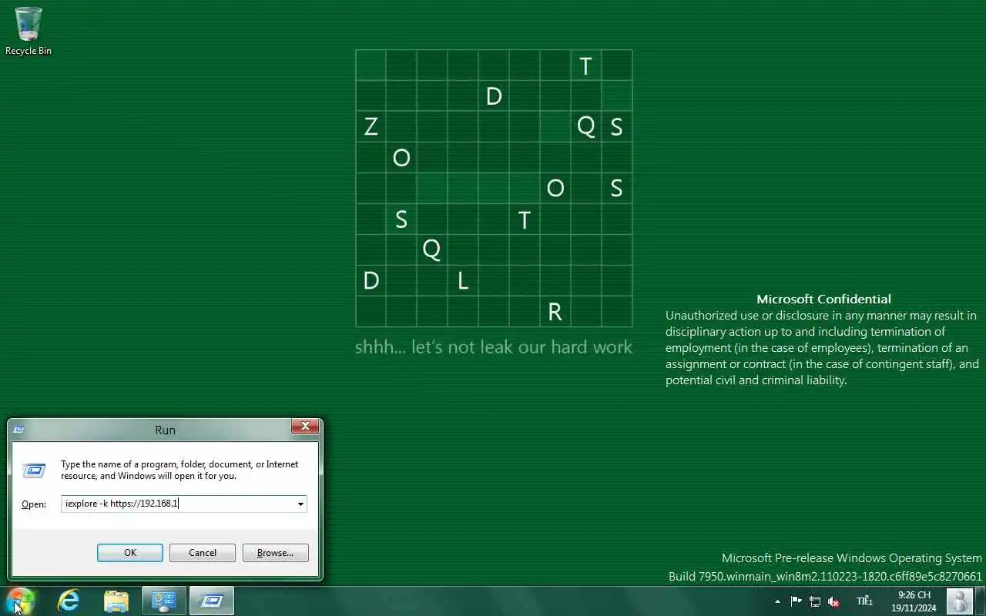Open Action Center flag icon in tray
The image size is (986, 616).
tap(797, 601)
